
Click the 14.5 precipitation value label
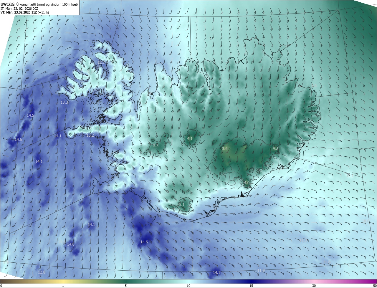coord(30,115)
